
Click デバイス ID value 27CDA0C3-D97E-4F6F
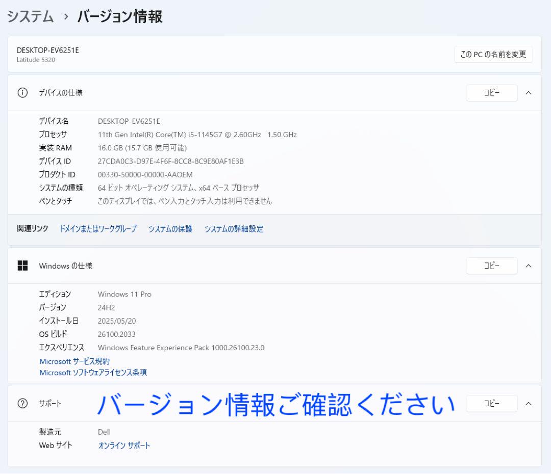coord(171,162)
